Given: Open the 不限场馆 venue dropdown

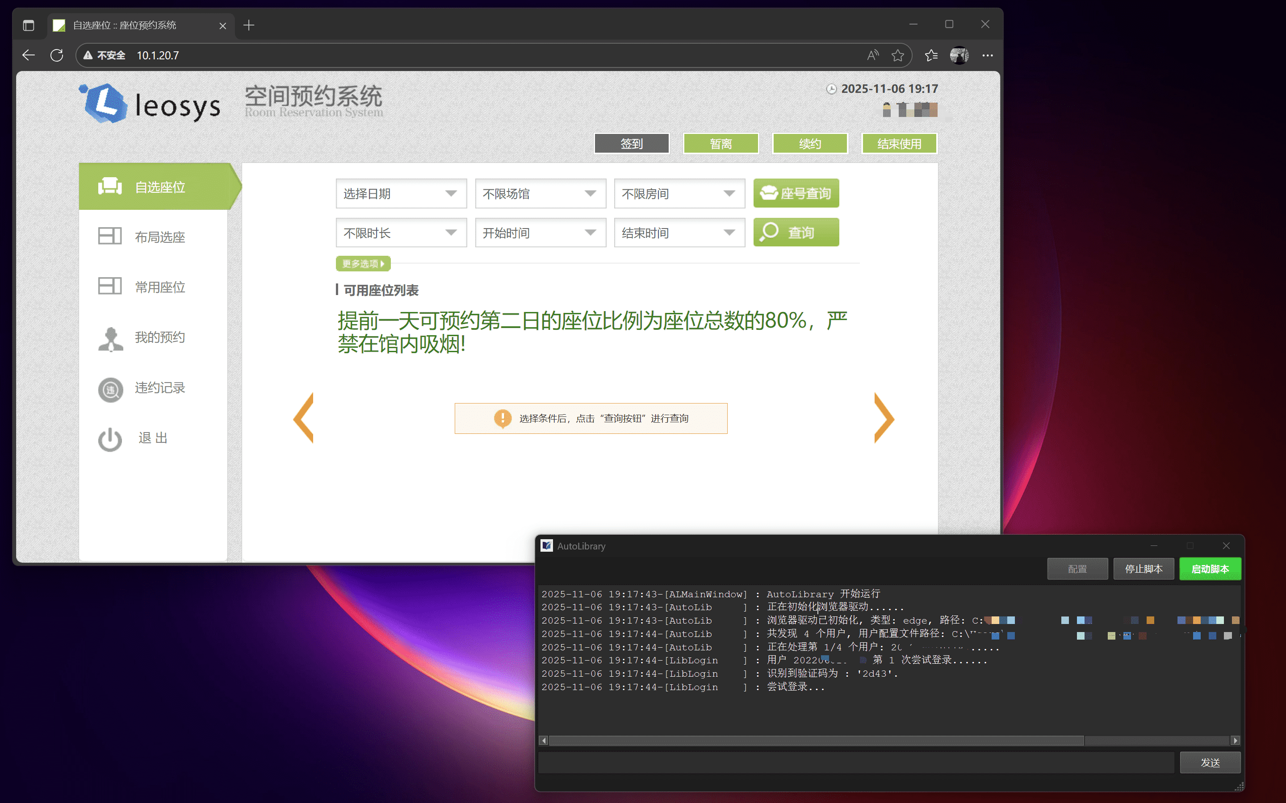Looking at the screenshot, I should [540, 193].
